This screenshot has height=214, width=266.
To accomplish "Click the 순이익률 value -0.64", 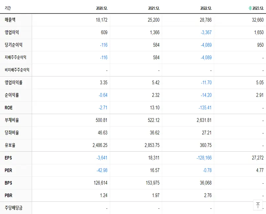I will pyautogui.click(x=103, y=95).
